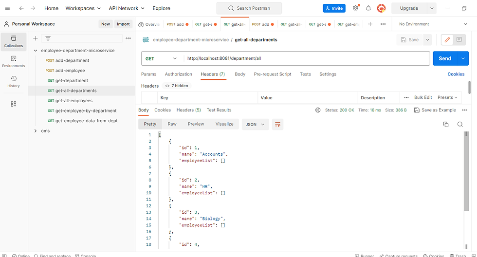Select the Raw response view

point(172,124)
